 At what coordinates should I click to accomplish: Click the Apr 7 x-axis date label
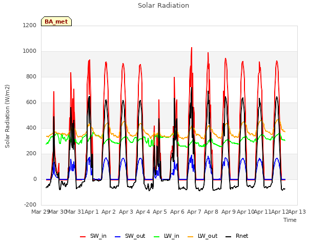coord(194,212)
